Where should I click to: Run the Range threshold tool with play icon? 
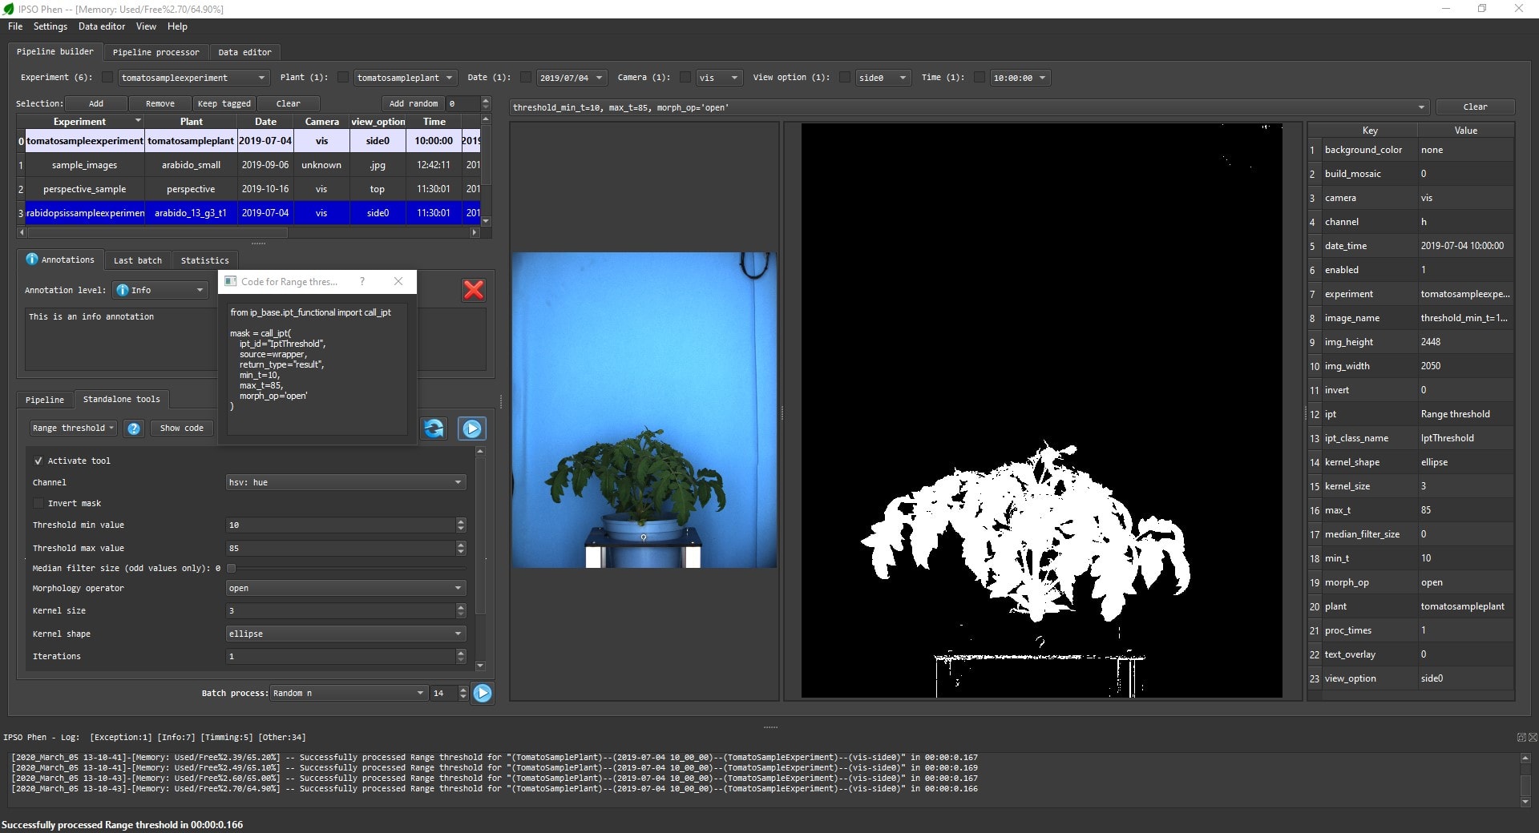click(x=471, y=429)
